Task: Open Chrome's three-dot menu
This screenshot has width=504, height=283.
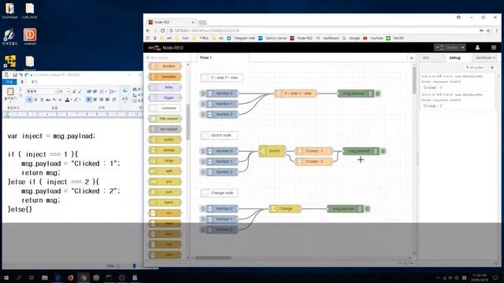Action: (497, 31)
